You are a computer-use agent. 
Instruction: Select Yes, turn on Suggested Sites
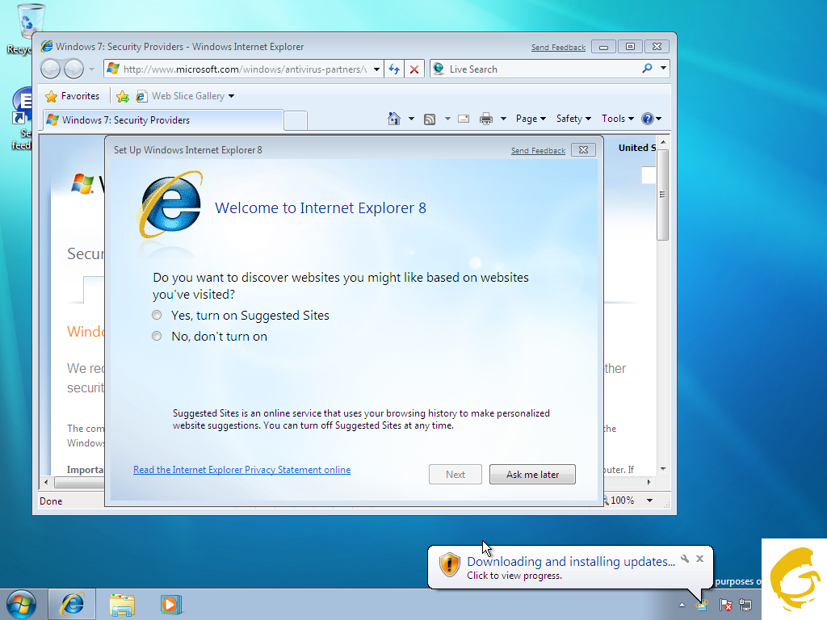click(157, 316)
